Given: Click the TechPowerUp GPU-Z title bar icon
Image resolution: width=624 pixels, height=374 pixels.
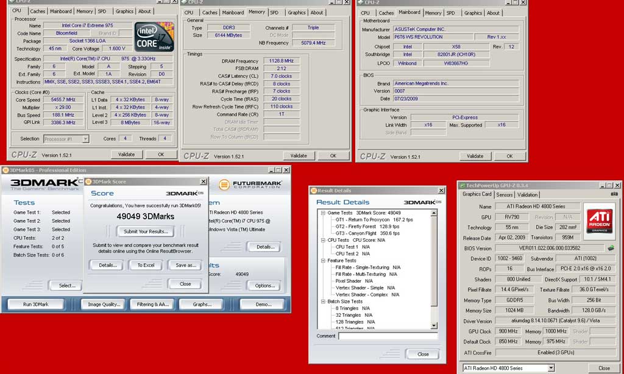Looking at the screenshot, I should click(462, 185).
